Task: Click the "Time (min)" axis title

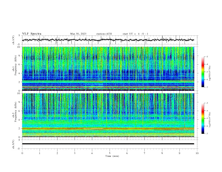Action: pos(112,156)
